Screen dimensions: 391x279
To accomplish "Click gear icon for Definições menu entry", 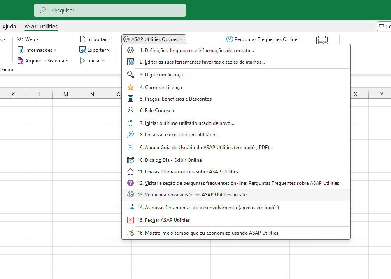I will [x=130, y=50].
